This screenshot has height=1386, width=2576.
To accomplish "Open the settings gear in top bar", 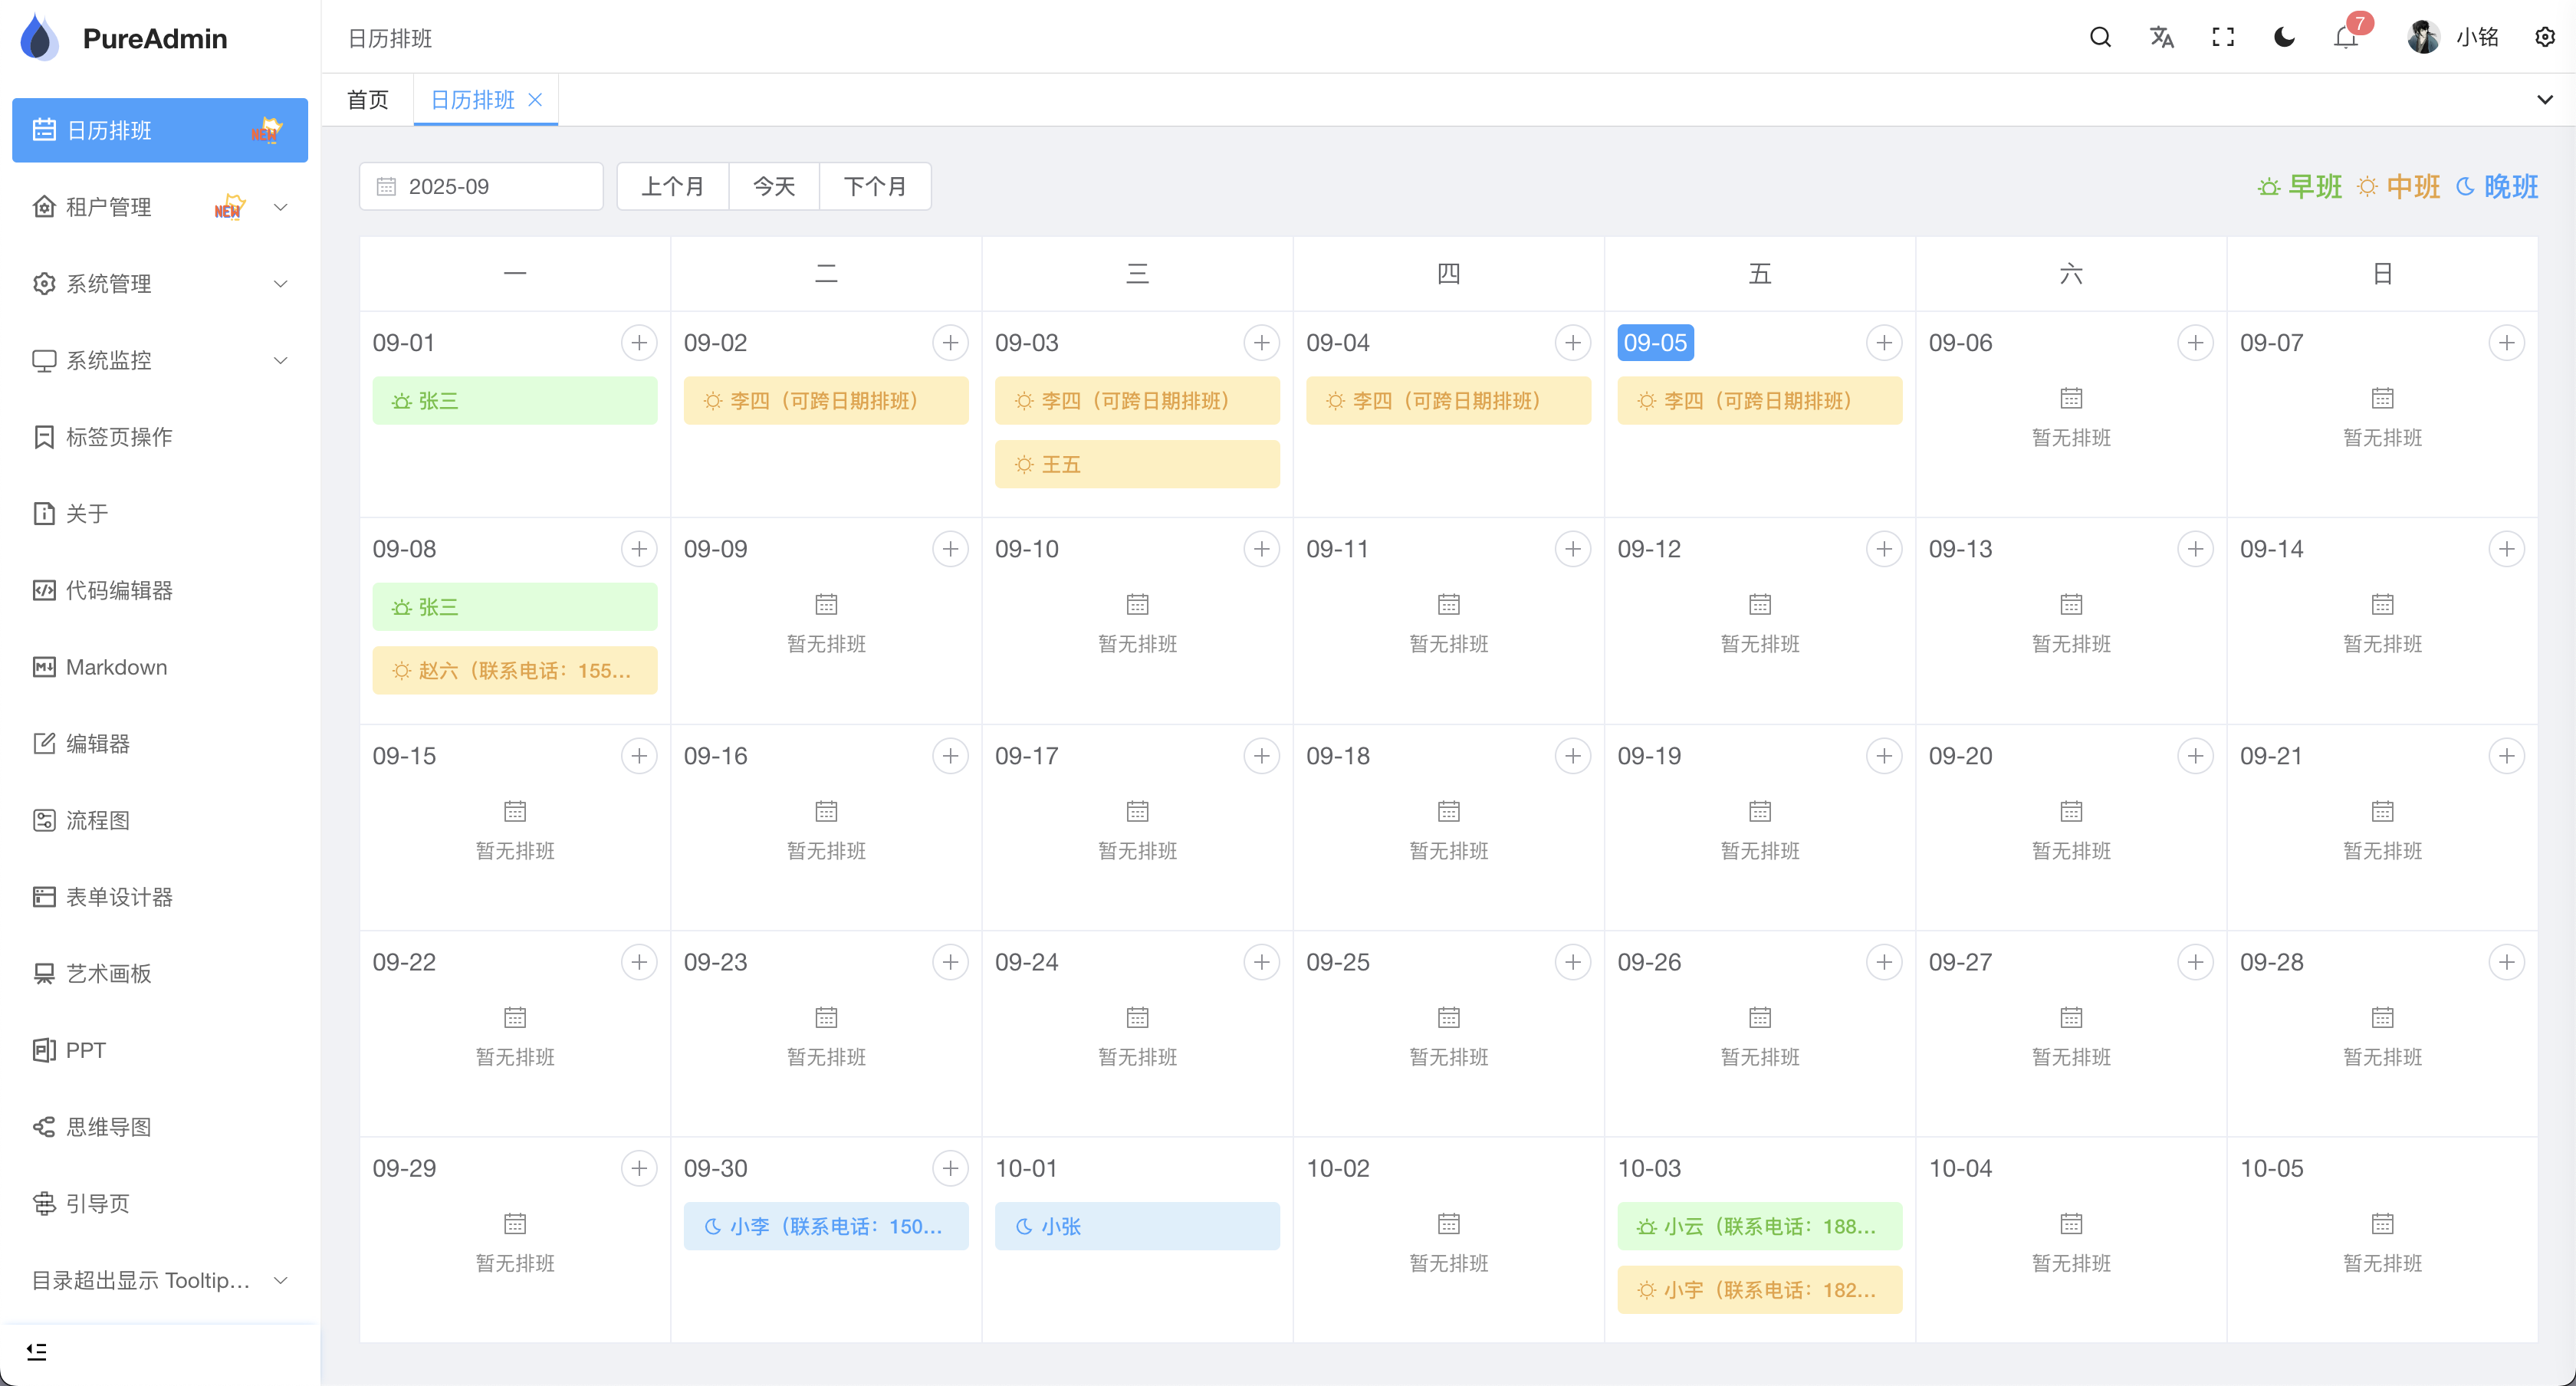I will pyautogui.click(x=2545, y=37).
